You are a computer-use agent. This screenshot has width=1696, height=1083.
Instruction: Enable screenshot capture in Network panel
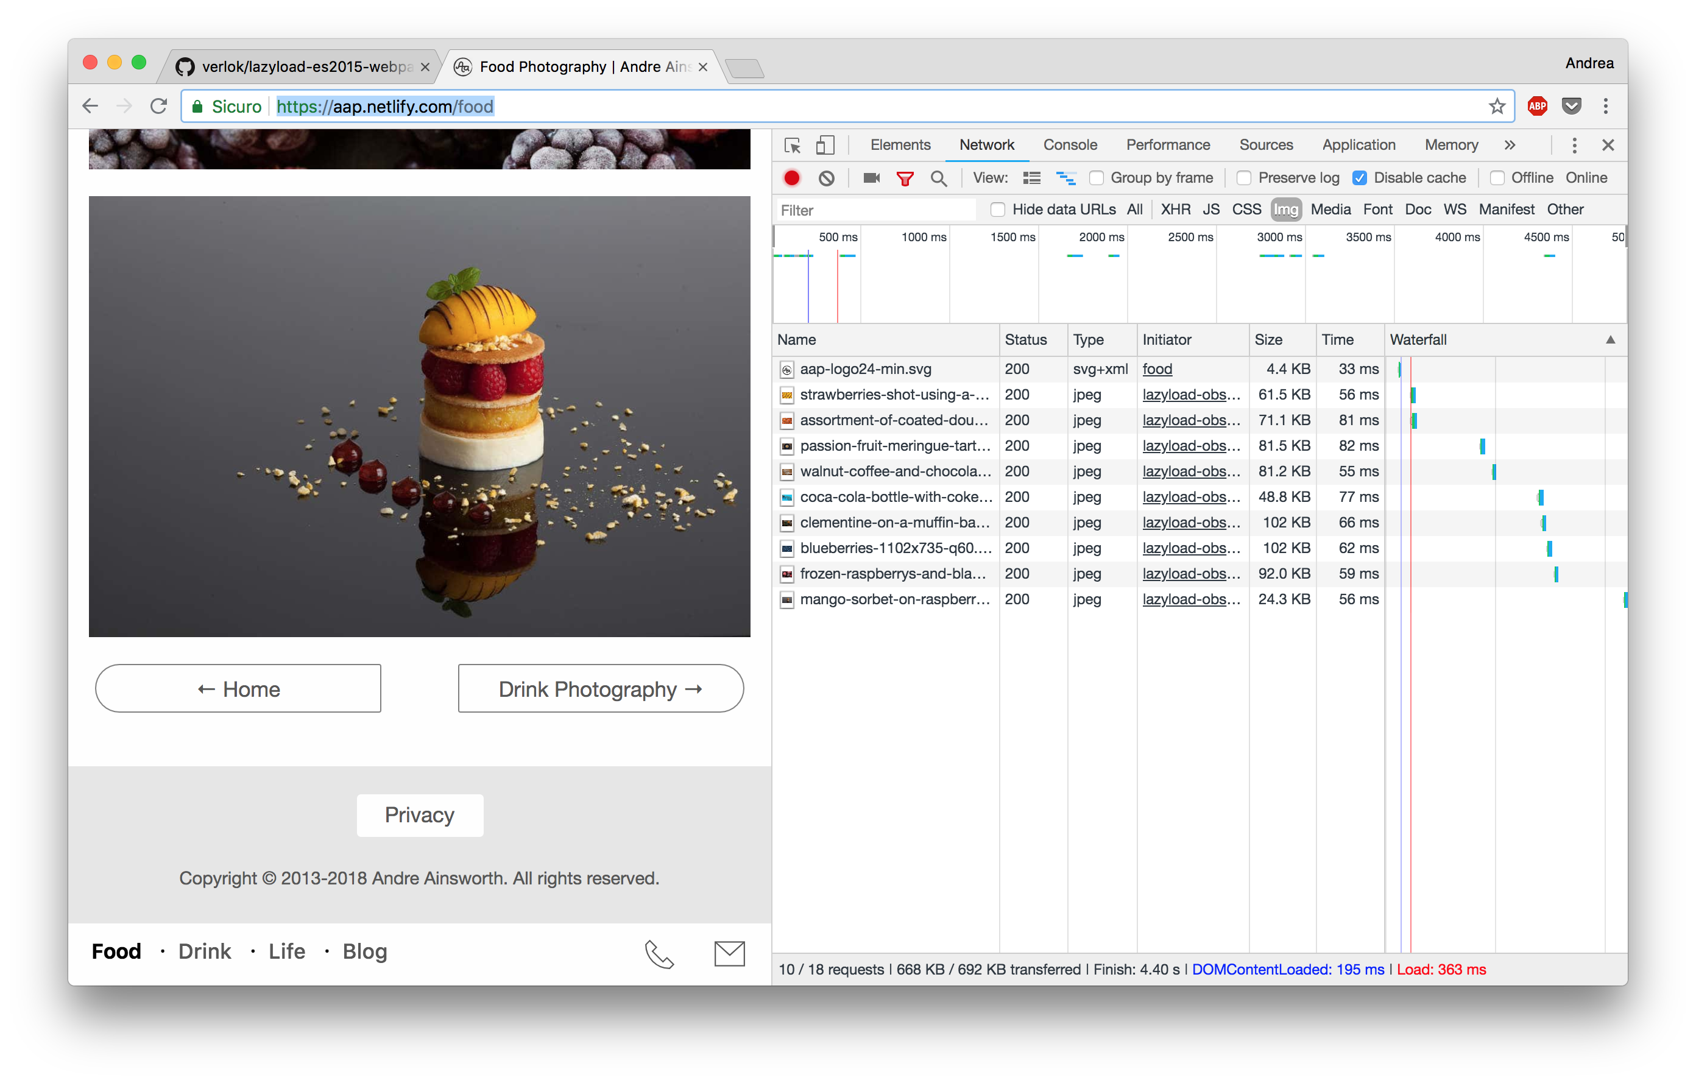[x=871, y=177]
